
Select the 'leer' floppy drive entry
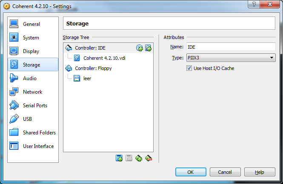(87, 78)
